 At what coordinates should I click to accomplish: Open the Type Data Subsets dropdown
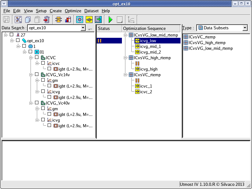(245, 28)
